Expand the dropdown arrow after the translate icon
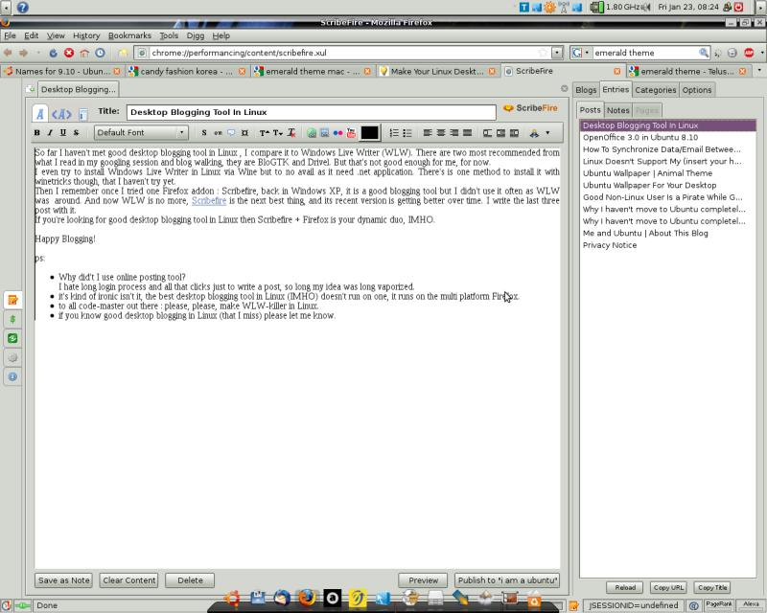Screen dimensions: 767x613 tap(547, 132)
